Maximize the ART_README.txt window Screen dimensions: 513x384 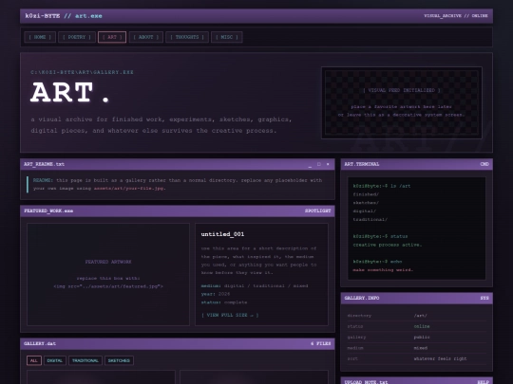click(x=319, y=164)
